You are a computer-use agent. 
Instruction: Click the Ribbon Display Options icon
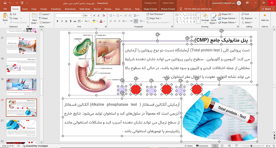247,3
